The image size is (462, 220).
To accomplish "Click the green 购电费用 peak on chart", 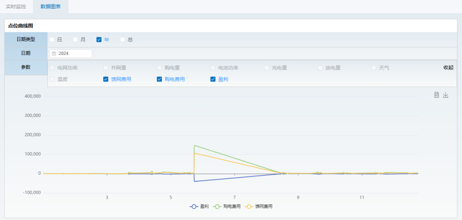I will coord(194,146).
